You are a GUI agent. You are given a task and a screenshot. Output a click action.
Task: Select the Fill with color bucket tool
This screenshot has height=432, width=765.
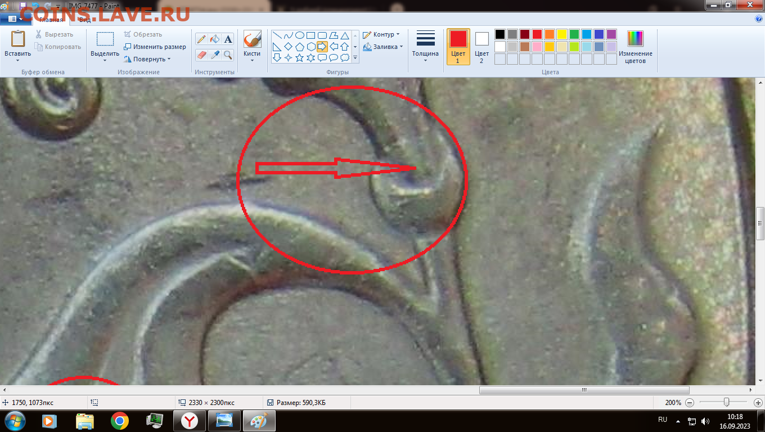215,39
